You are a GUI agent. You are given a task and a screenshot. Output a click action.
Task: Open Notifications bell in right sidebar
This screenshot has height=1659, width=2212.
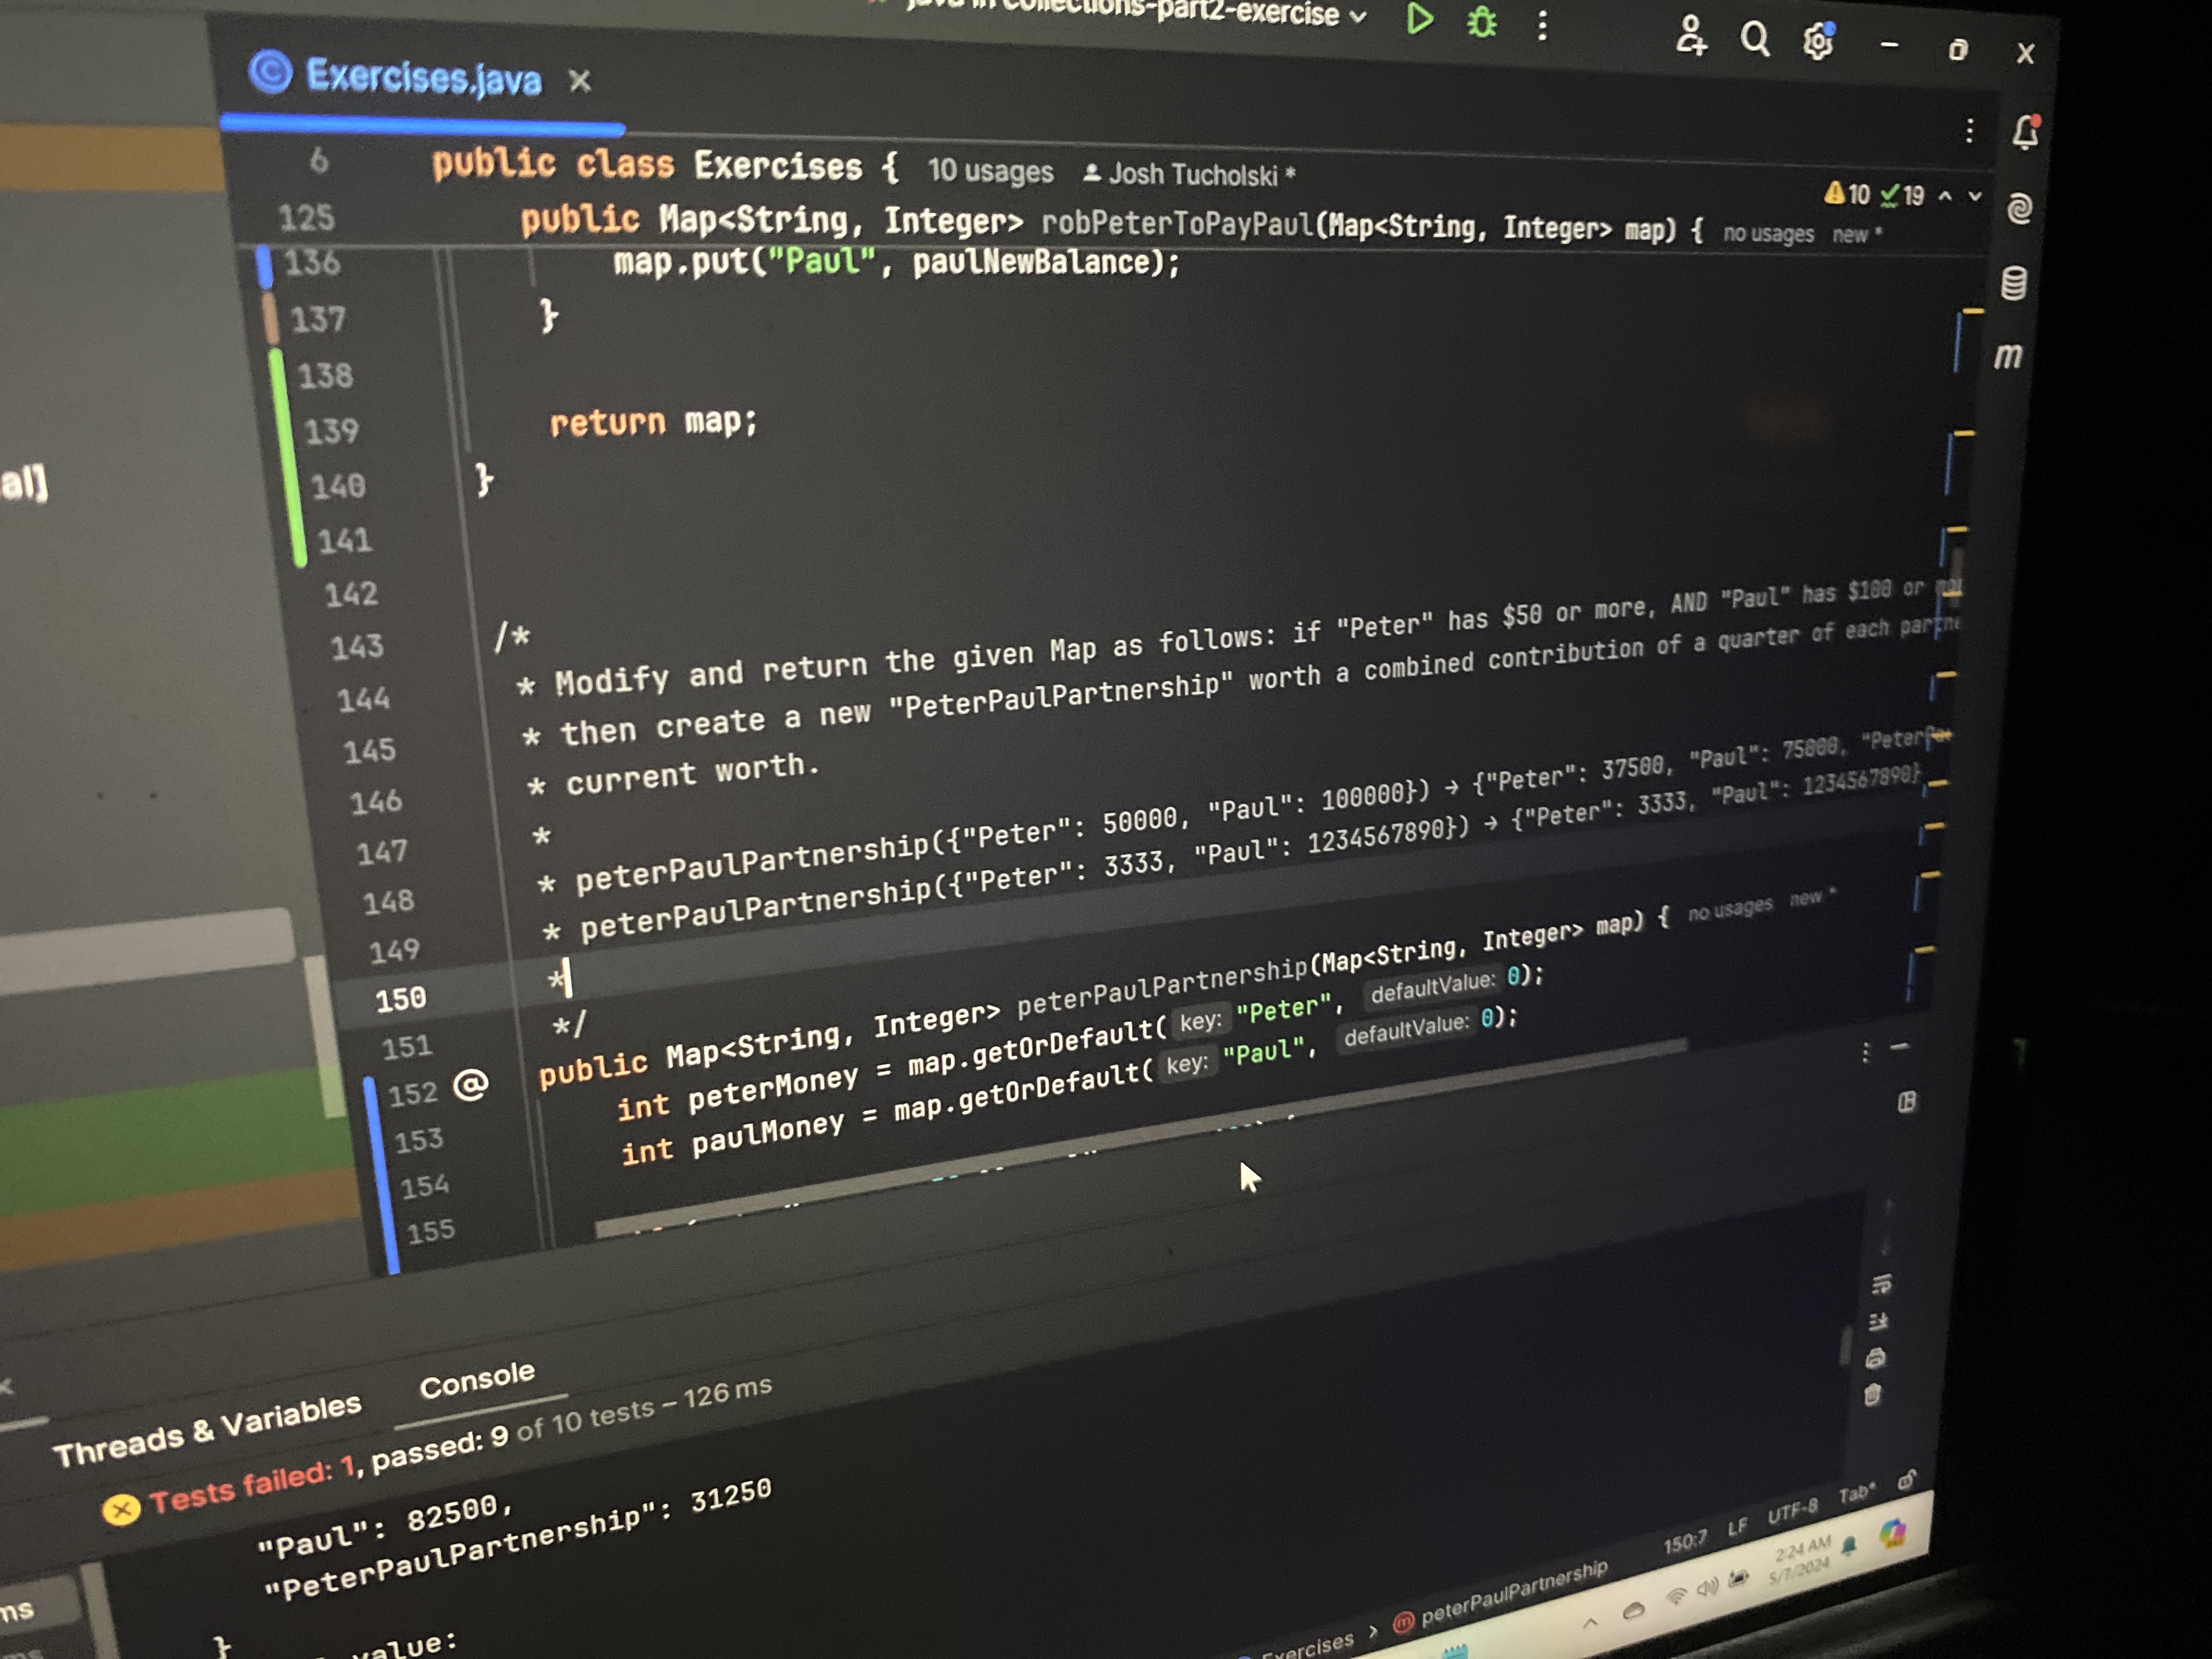tap(2026, 133)
